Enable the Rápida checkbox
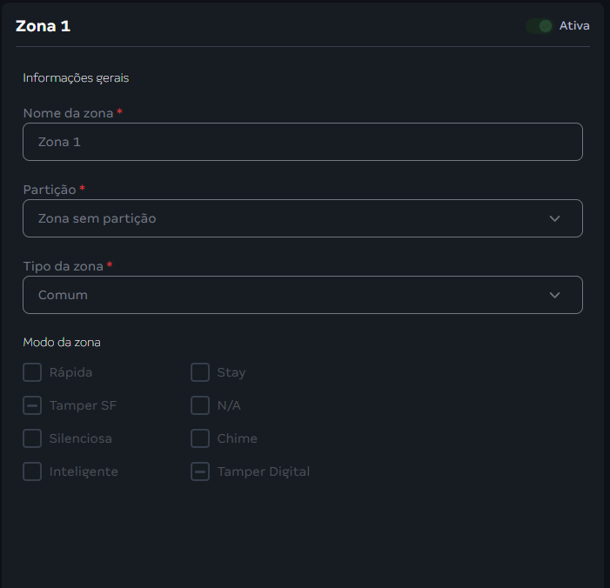The image size is (610, 588). pyautogui.click(x=32, y=372)
